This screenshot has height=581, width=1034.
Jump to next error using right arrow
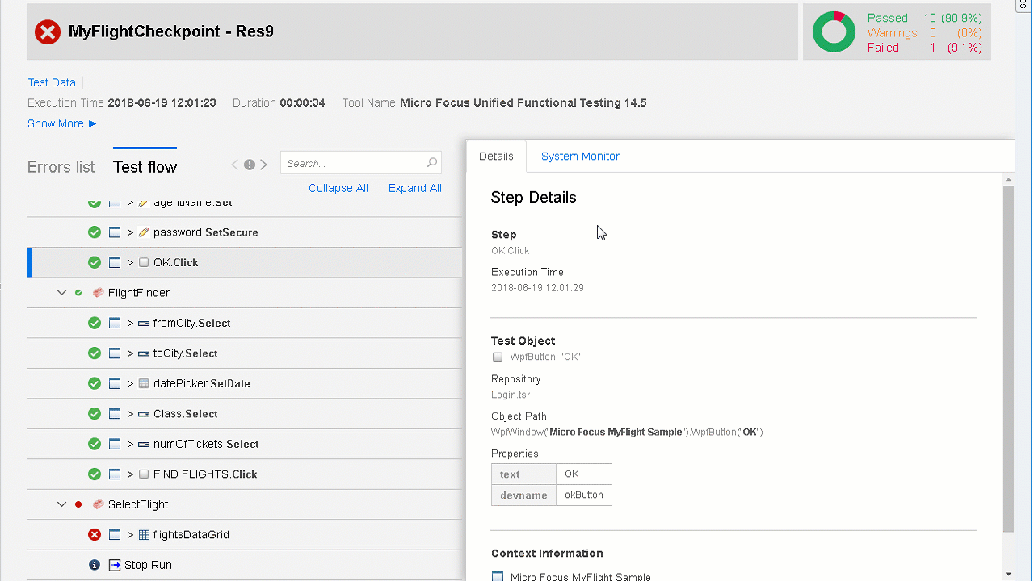click(263, 165)
